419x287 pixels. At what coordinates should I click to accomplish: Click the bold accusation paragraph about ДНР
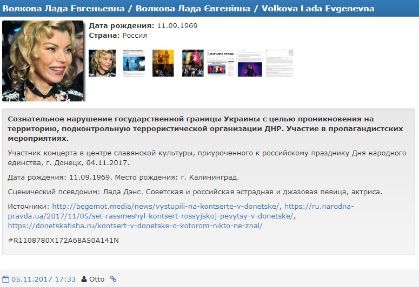(x=205, y=128)
